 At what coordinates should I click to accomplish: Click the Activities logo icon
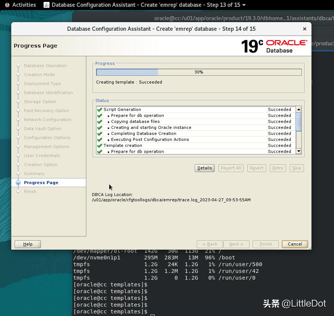(x=7, y=4)
